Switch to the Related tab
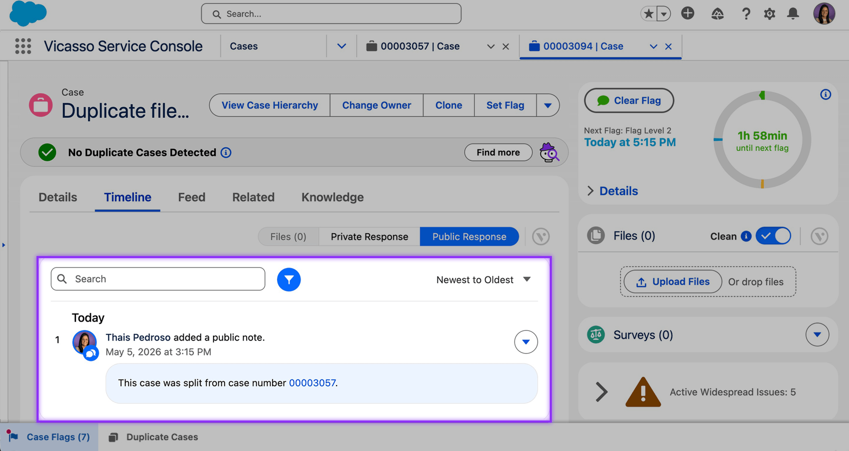 [253, 197]
